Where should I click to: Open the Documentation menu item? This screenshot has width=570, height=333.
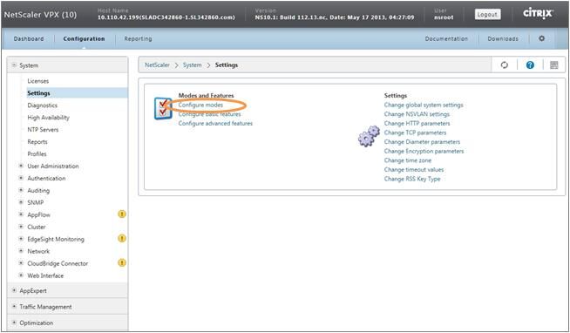[446, 38]
